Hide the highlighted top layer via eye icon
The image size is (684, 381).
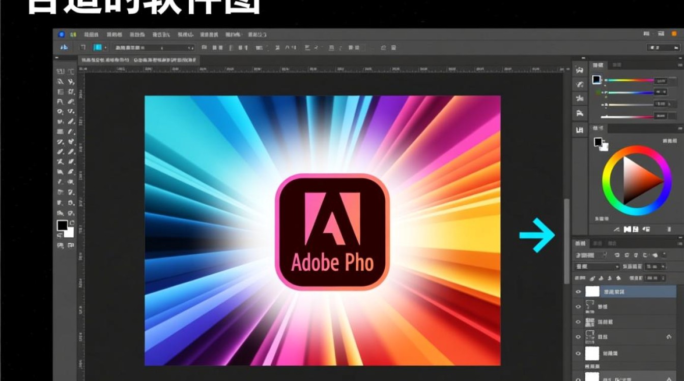(x=578, y=292)
